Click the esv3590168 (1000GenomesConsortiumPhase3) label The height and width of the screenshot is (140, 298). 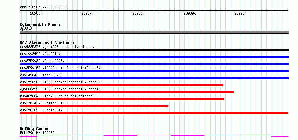pyautogui.click(x=60, y=82)
